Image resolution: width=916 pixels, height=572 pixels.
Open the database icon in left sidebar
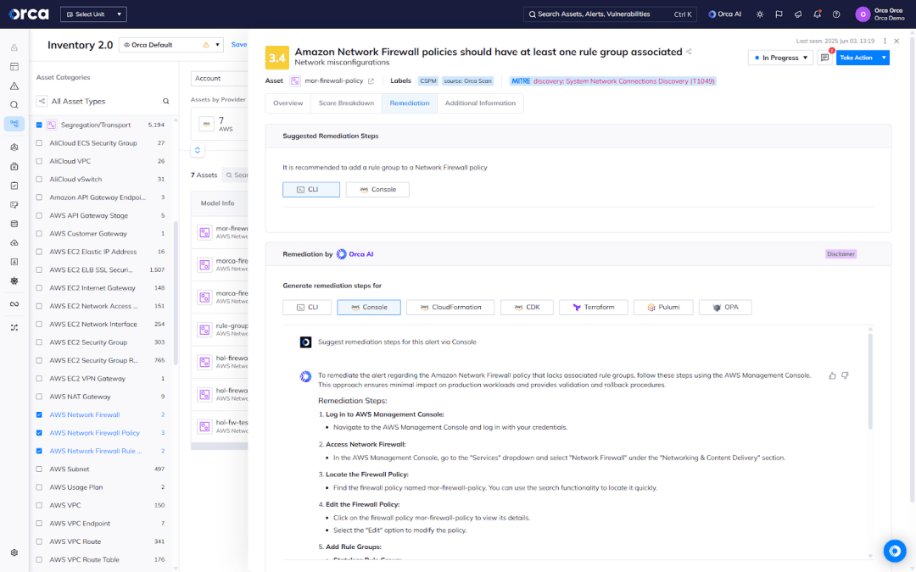14,224
